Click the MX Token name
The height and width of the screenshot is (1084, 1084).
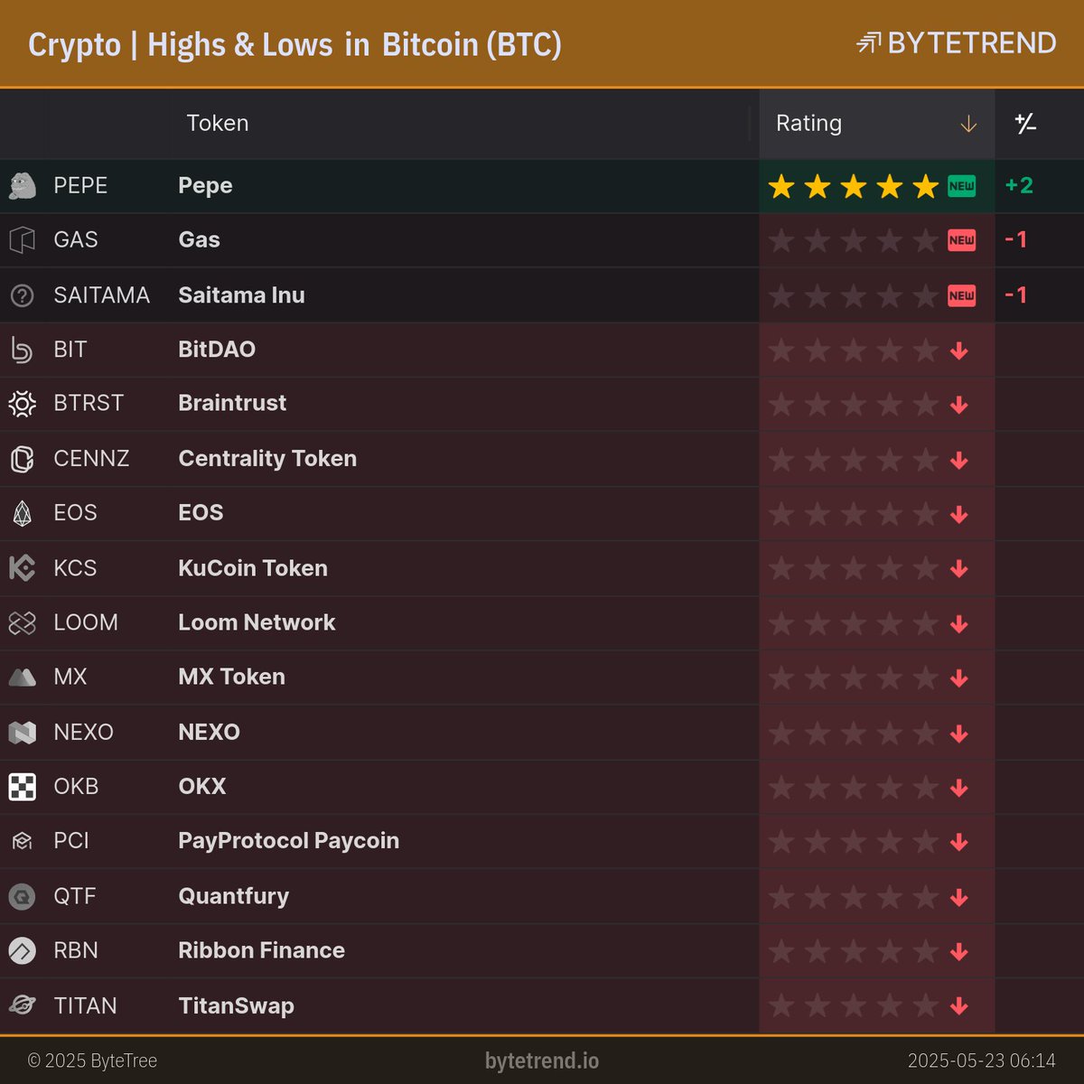[231, 677]
